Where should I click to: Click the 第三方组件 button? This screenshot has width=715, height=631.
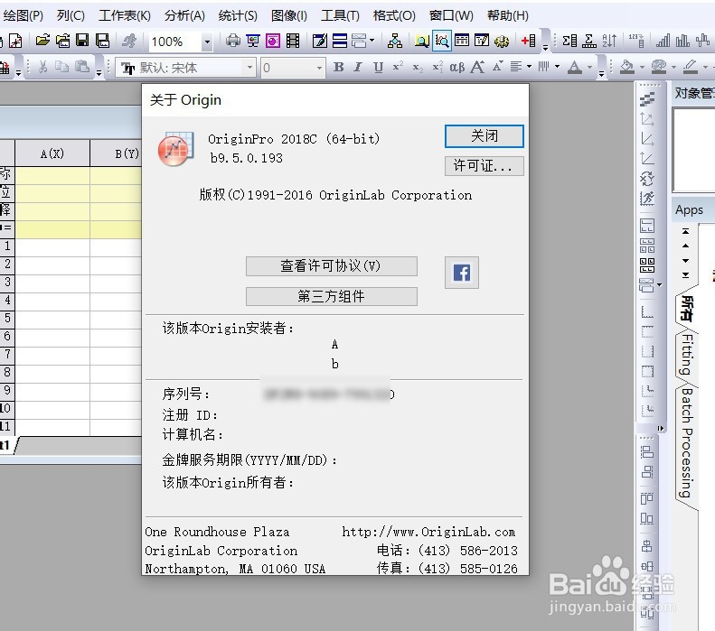coord(332,296)
